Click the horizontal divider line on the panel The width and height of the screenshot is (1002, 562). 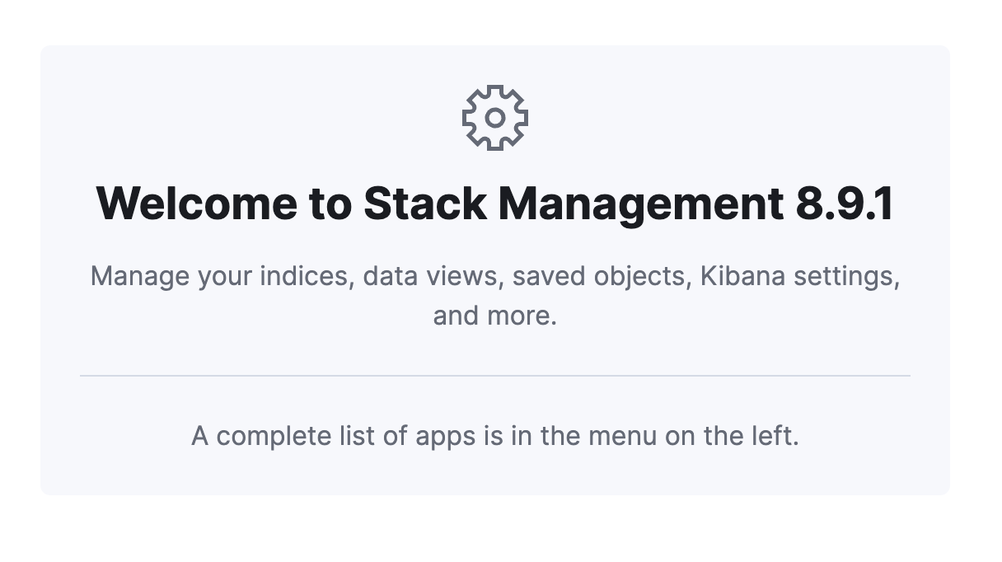495,376
